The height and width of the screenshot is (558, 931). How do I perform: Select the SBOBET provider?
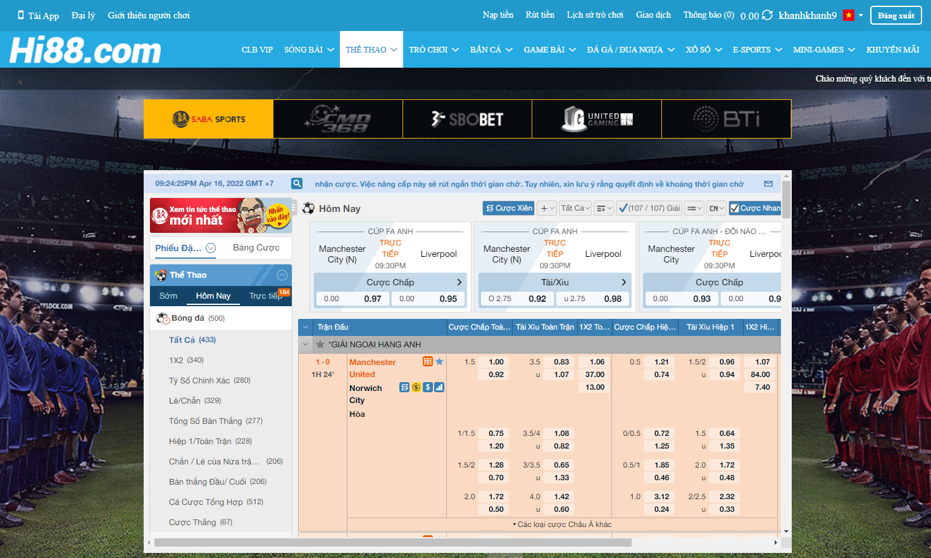click(467, 119)
